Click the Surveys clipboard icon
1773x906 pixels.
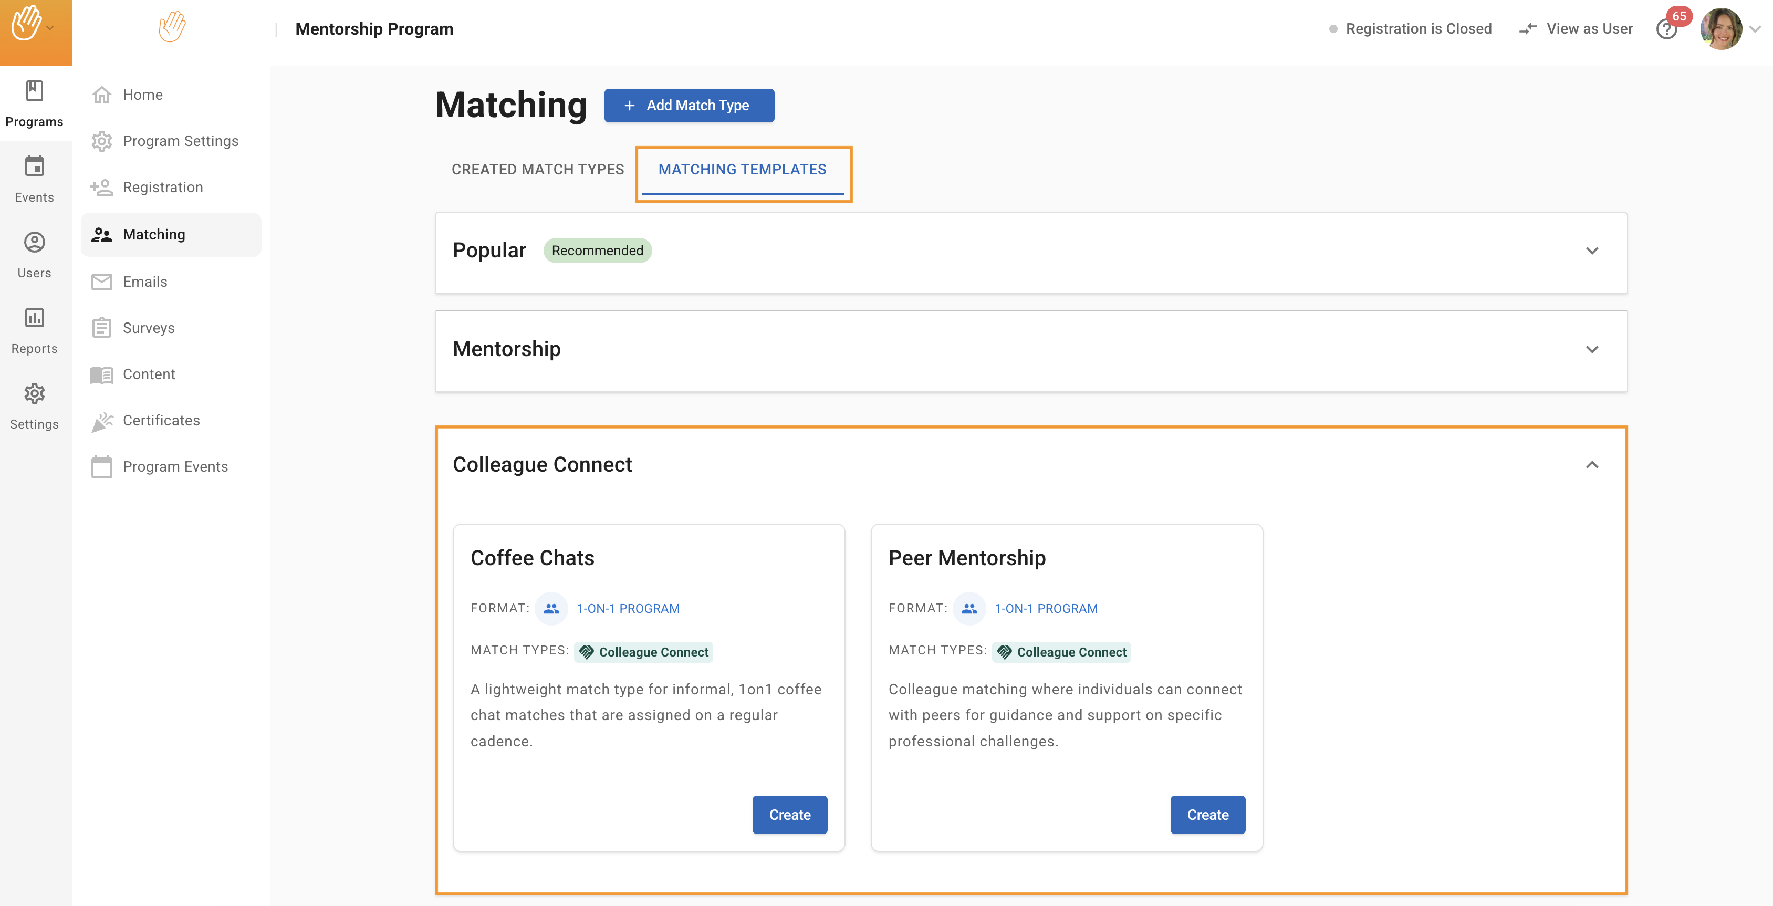(x=102, y=328)
